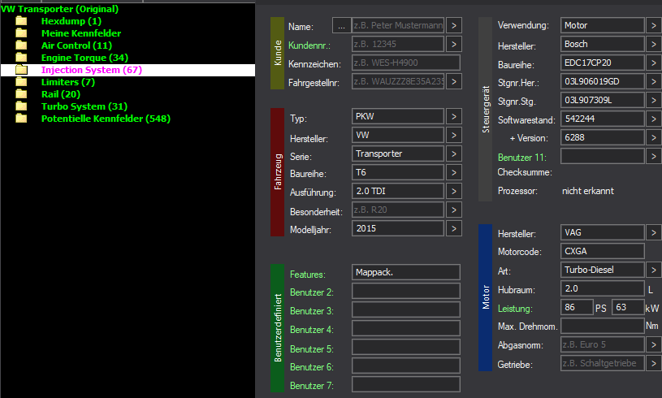
Task: Open the arrow beside Baureihe T6
Action: pyautogui.click(x=454, y=172)
